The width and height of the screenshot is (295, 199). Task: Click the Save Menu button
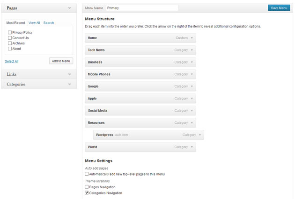pyautogui.click(x=279, y=8)
